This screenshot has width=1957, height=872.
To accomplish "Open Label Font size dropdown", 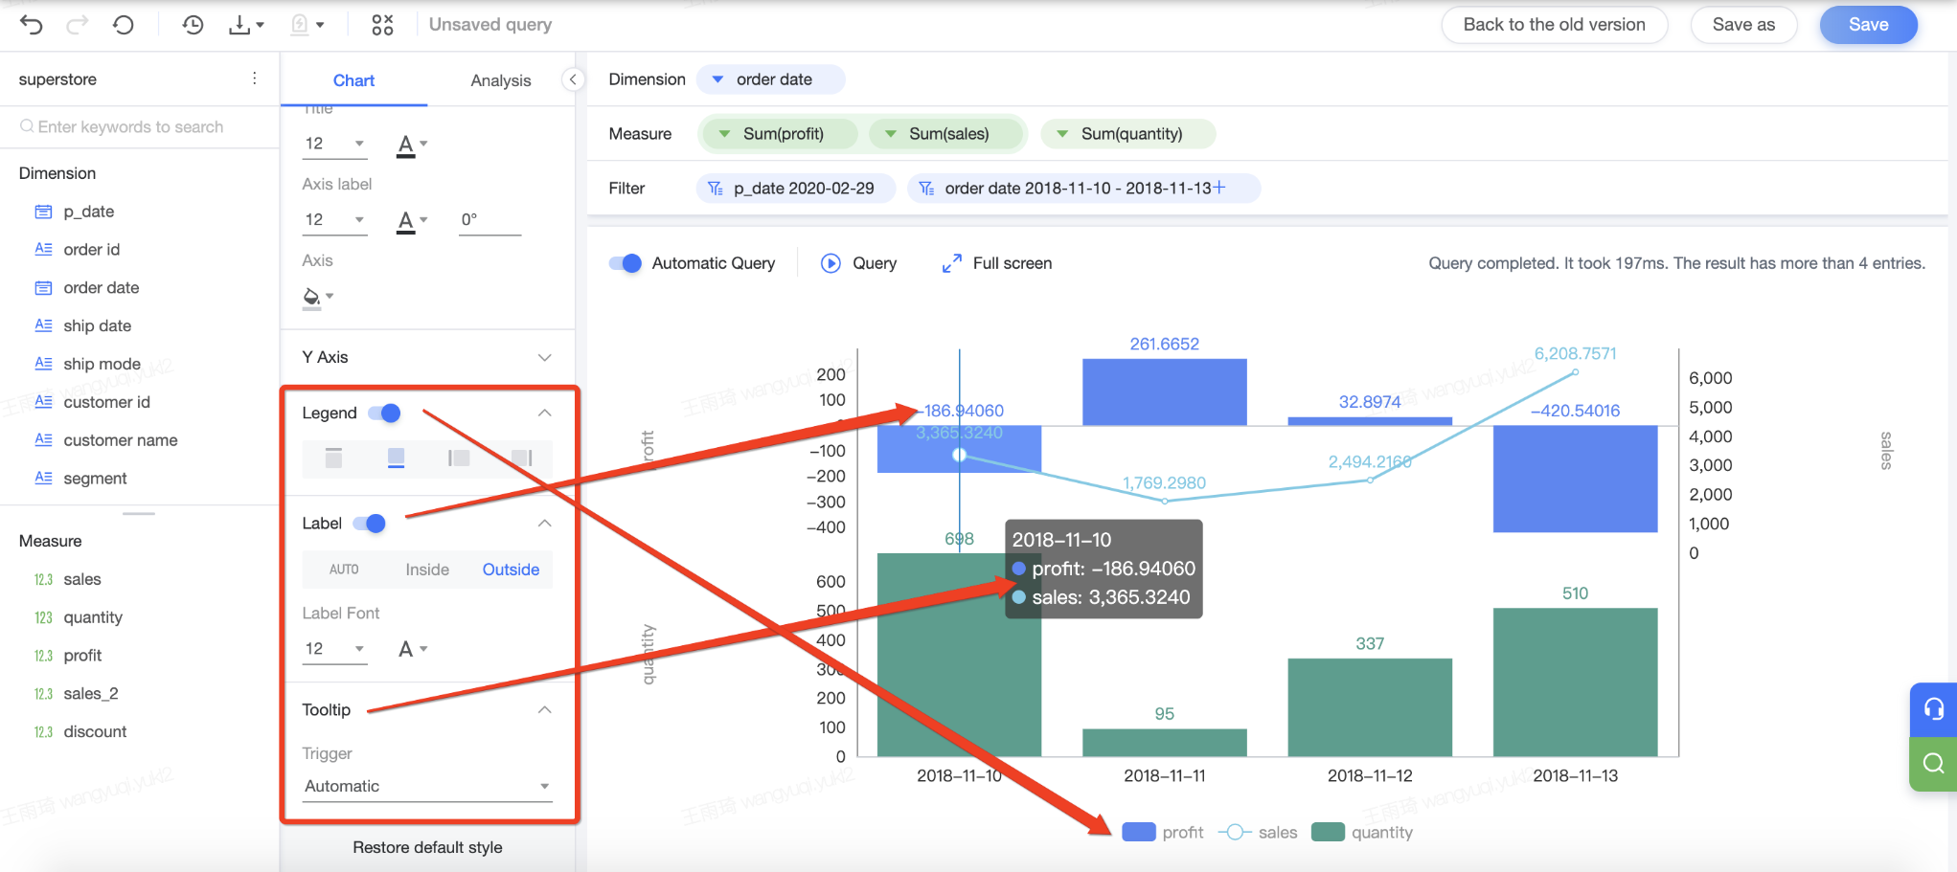I will pos(335,649).
